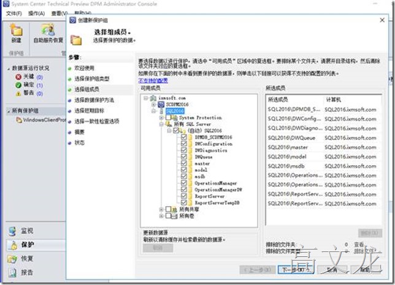Image resolution: width=395 pixels, height=285 pixels.
Task: Expand the 所有卷 node
Action: tap(161, 216)
